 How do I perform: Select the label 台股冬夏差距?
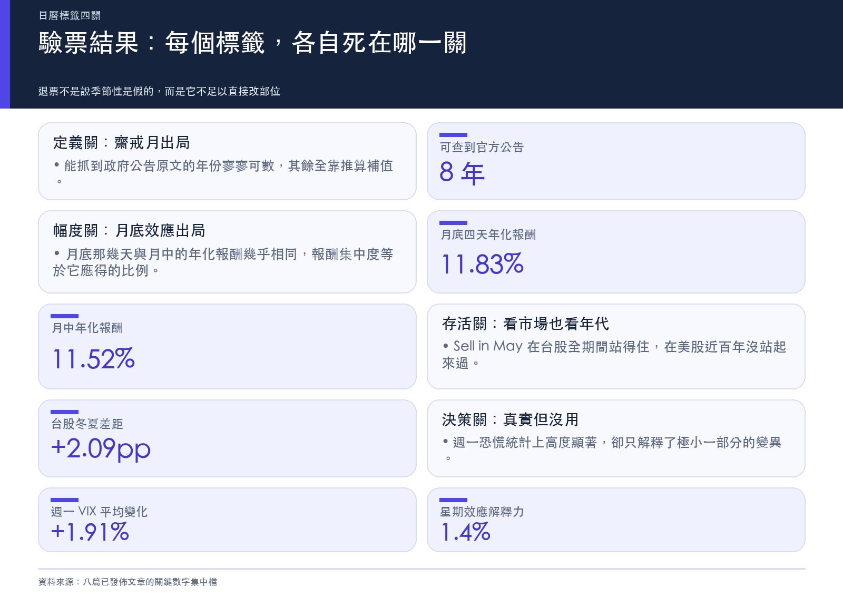[87, 424]
